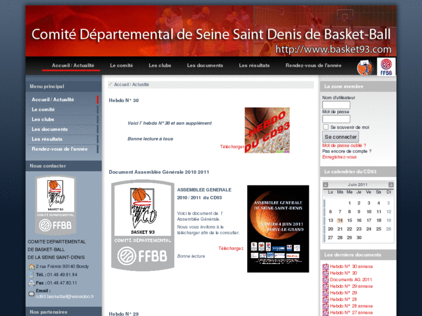Click PDF icon beside Documents AG 2011
This screenshot has width=422, height=316.
[326, 279]
